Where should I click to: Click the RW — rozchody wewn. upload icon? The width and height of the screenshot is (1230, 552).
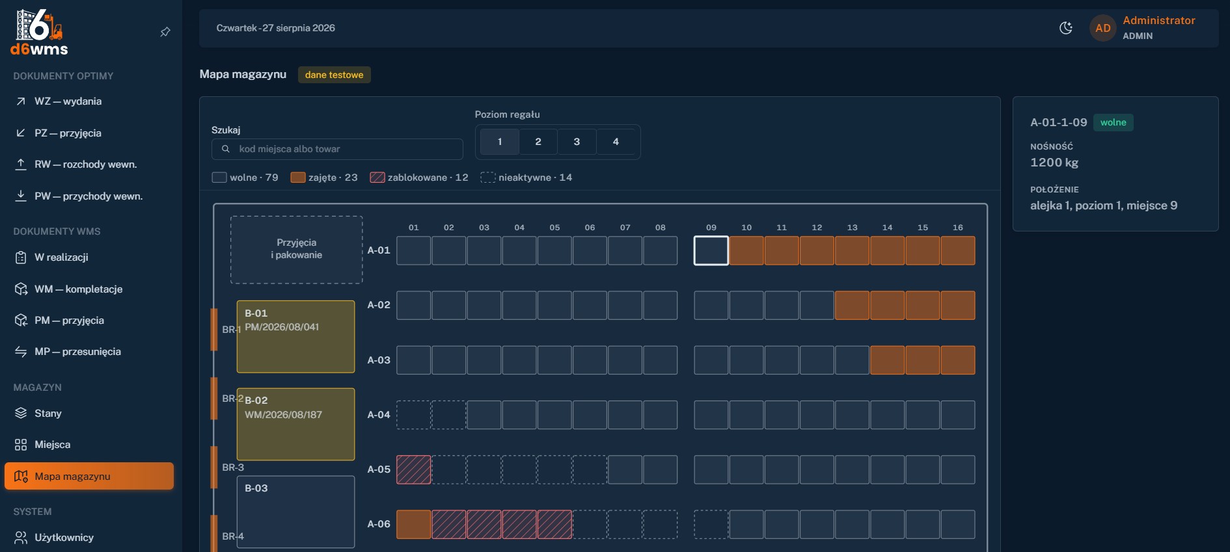[21, 164]
